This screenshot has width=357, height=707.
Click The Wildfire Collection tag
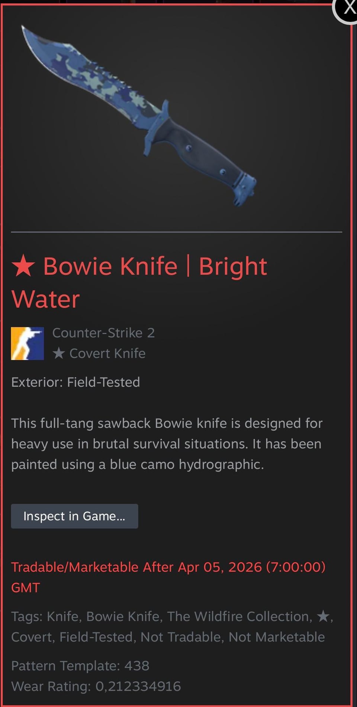click(x=238, y=616)
